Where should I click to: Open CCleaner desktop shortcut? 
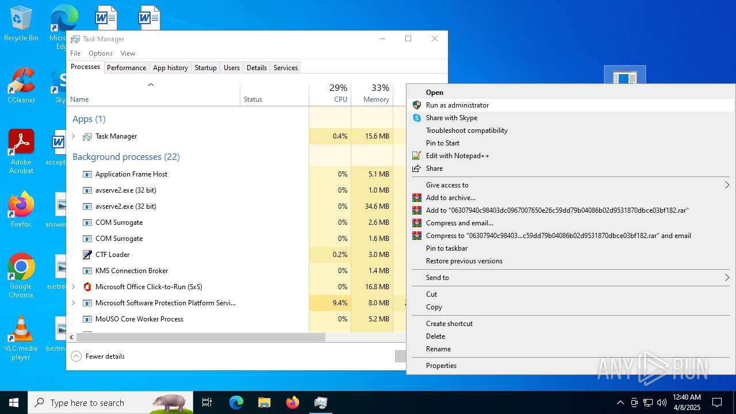(21, 86)
